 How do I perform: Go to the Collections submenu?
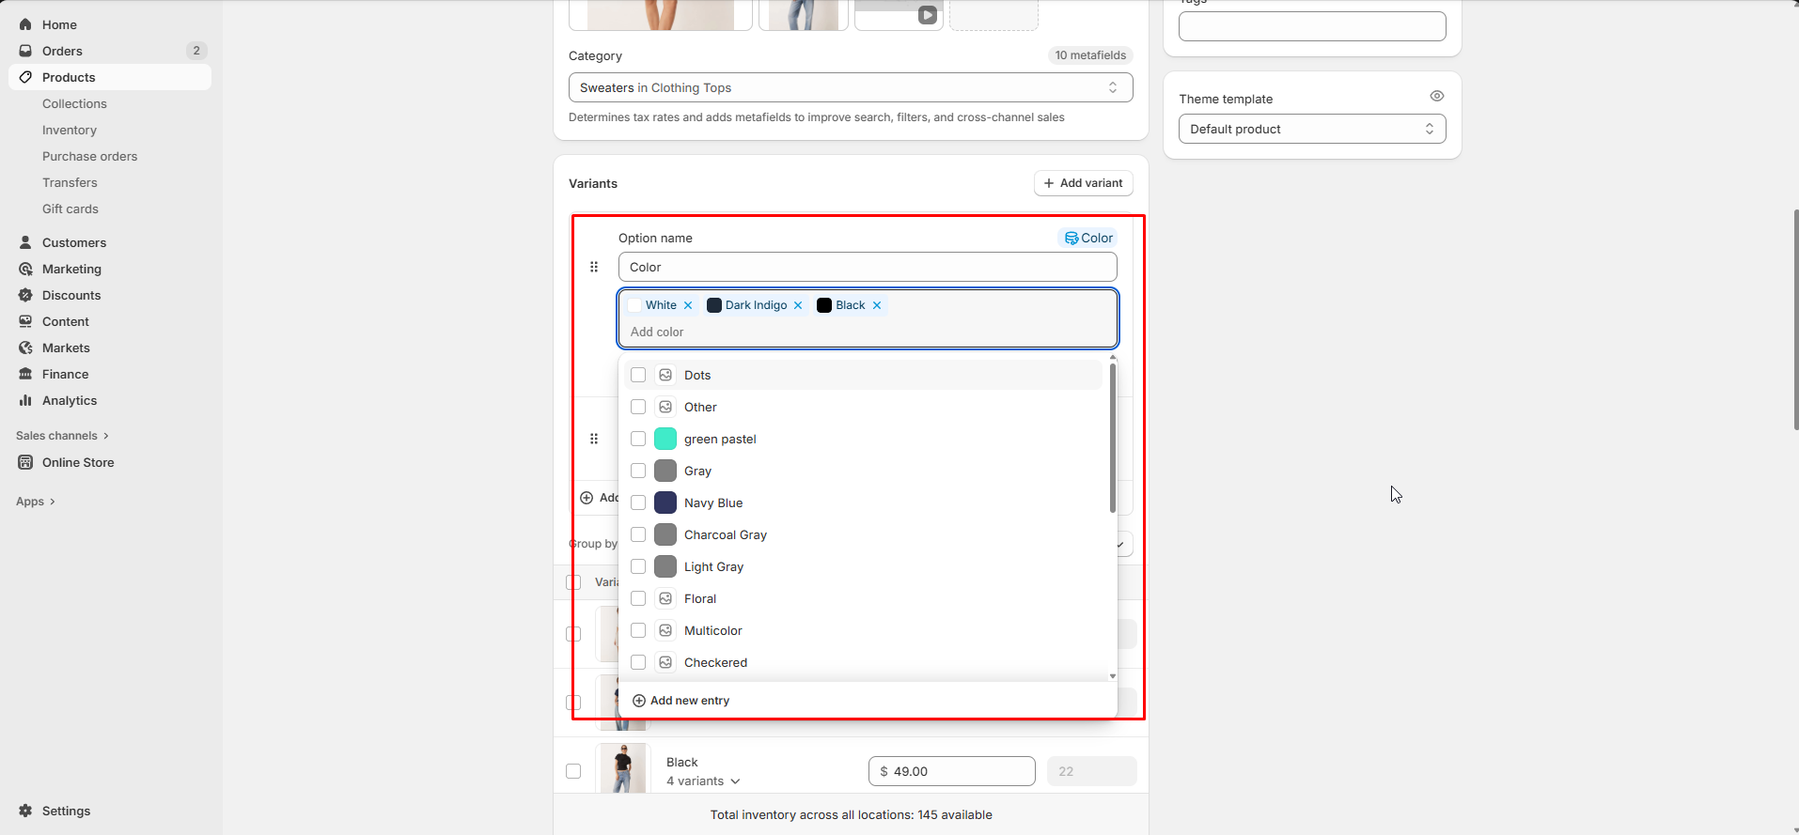[74, 103]
